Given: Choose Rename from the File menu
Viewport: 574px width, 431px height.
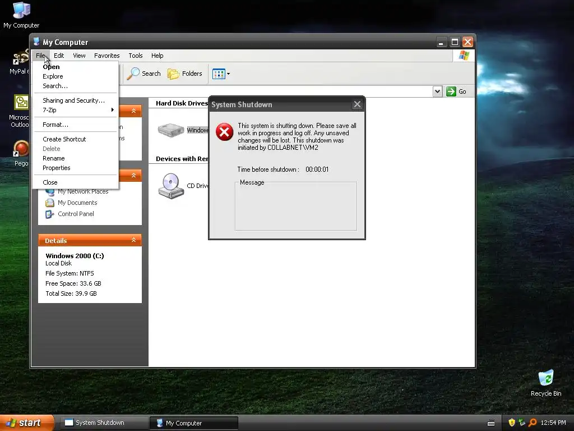Looking at the screenshot, I should tap(76, 158).
